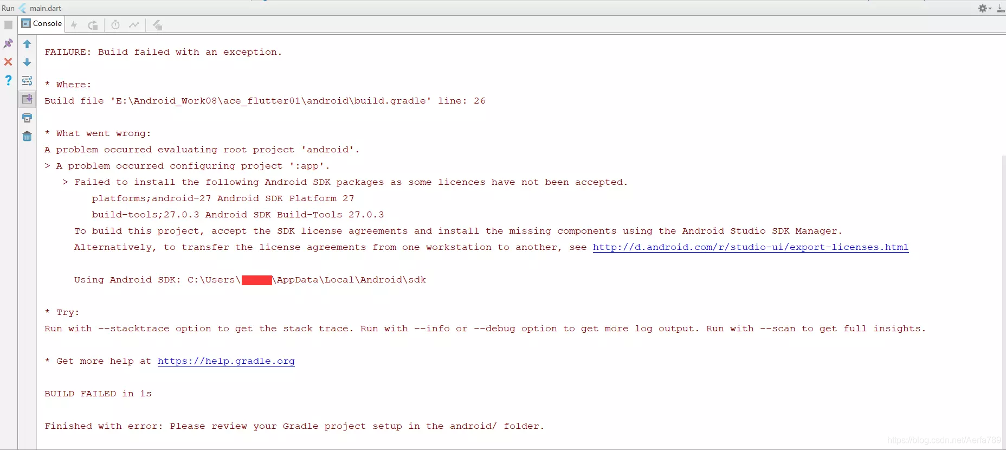
Task: Toggle soft-wrap for console output
Action: (27, 81)
